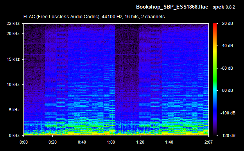
Task: Click the 15 kHz frequency axis label
Action: [13, 59]
